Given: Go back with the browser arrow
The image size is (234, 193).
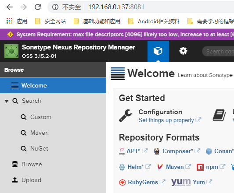Looking at the screenshot, I should point(10,7).
